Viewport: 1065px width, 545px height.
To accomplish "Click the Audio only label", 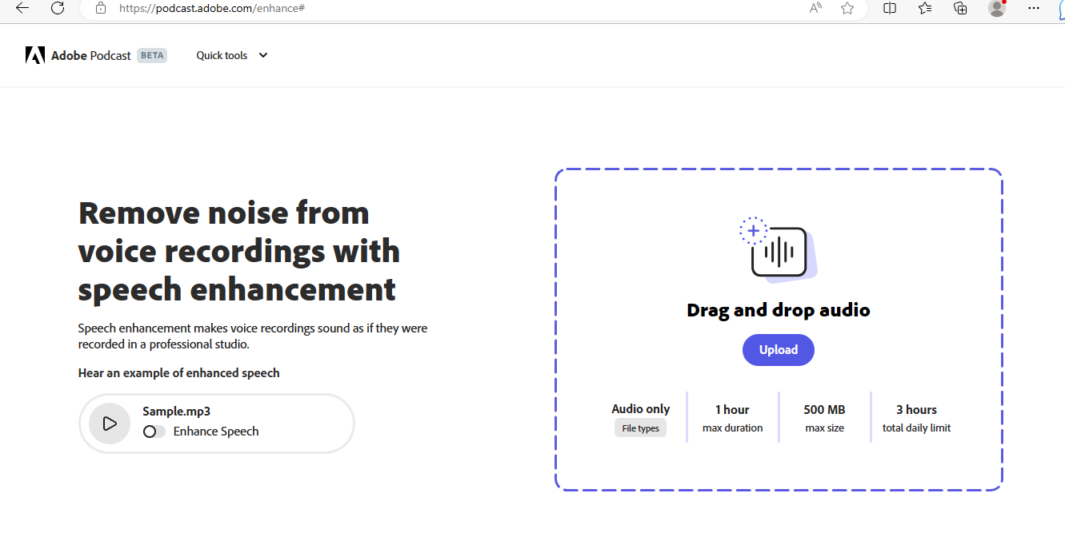I will (641, 409).
